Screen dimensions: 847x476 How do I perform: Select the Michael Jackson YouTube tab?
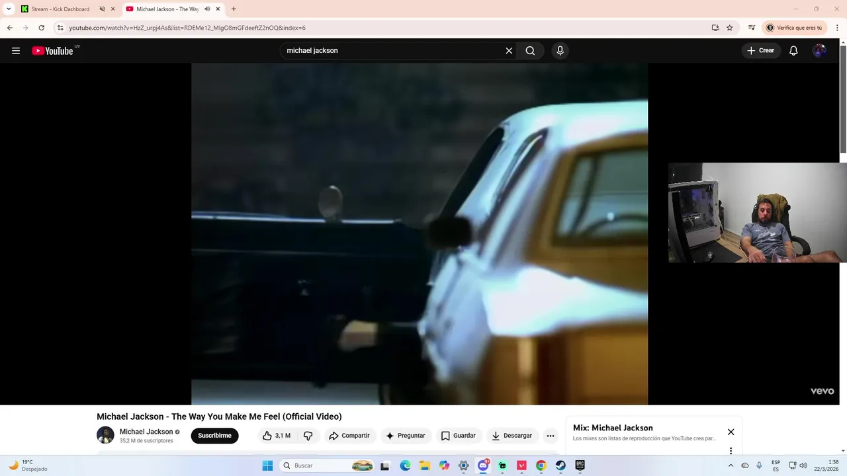click(167, 9)
